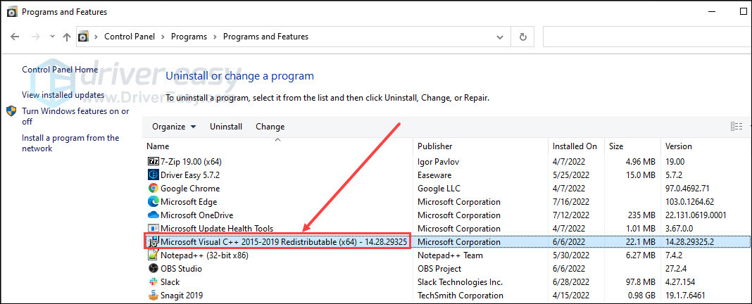Screen dimensions: 752x304
Task: Go up one level with up arrow
Action: point(67,37)
